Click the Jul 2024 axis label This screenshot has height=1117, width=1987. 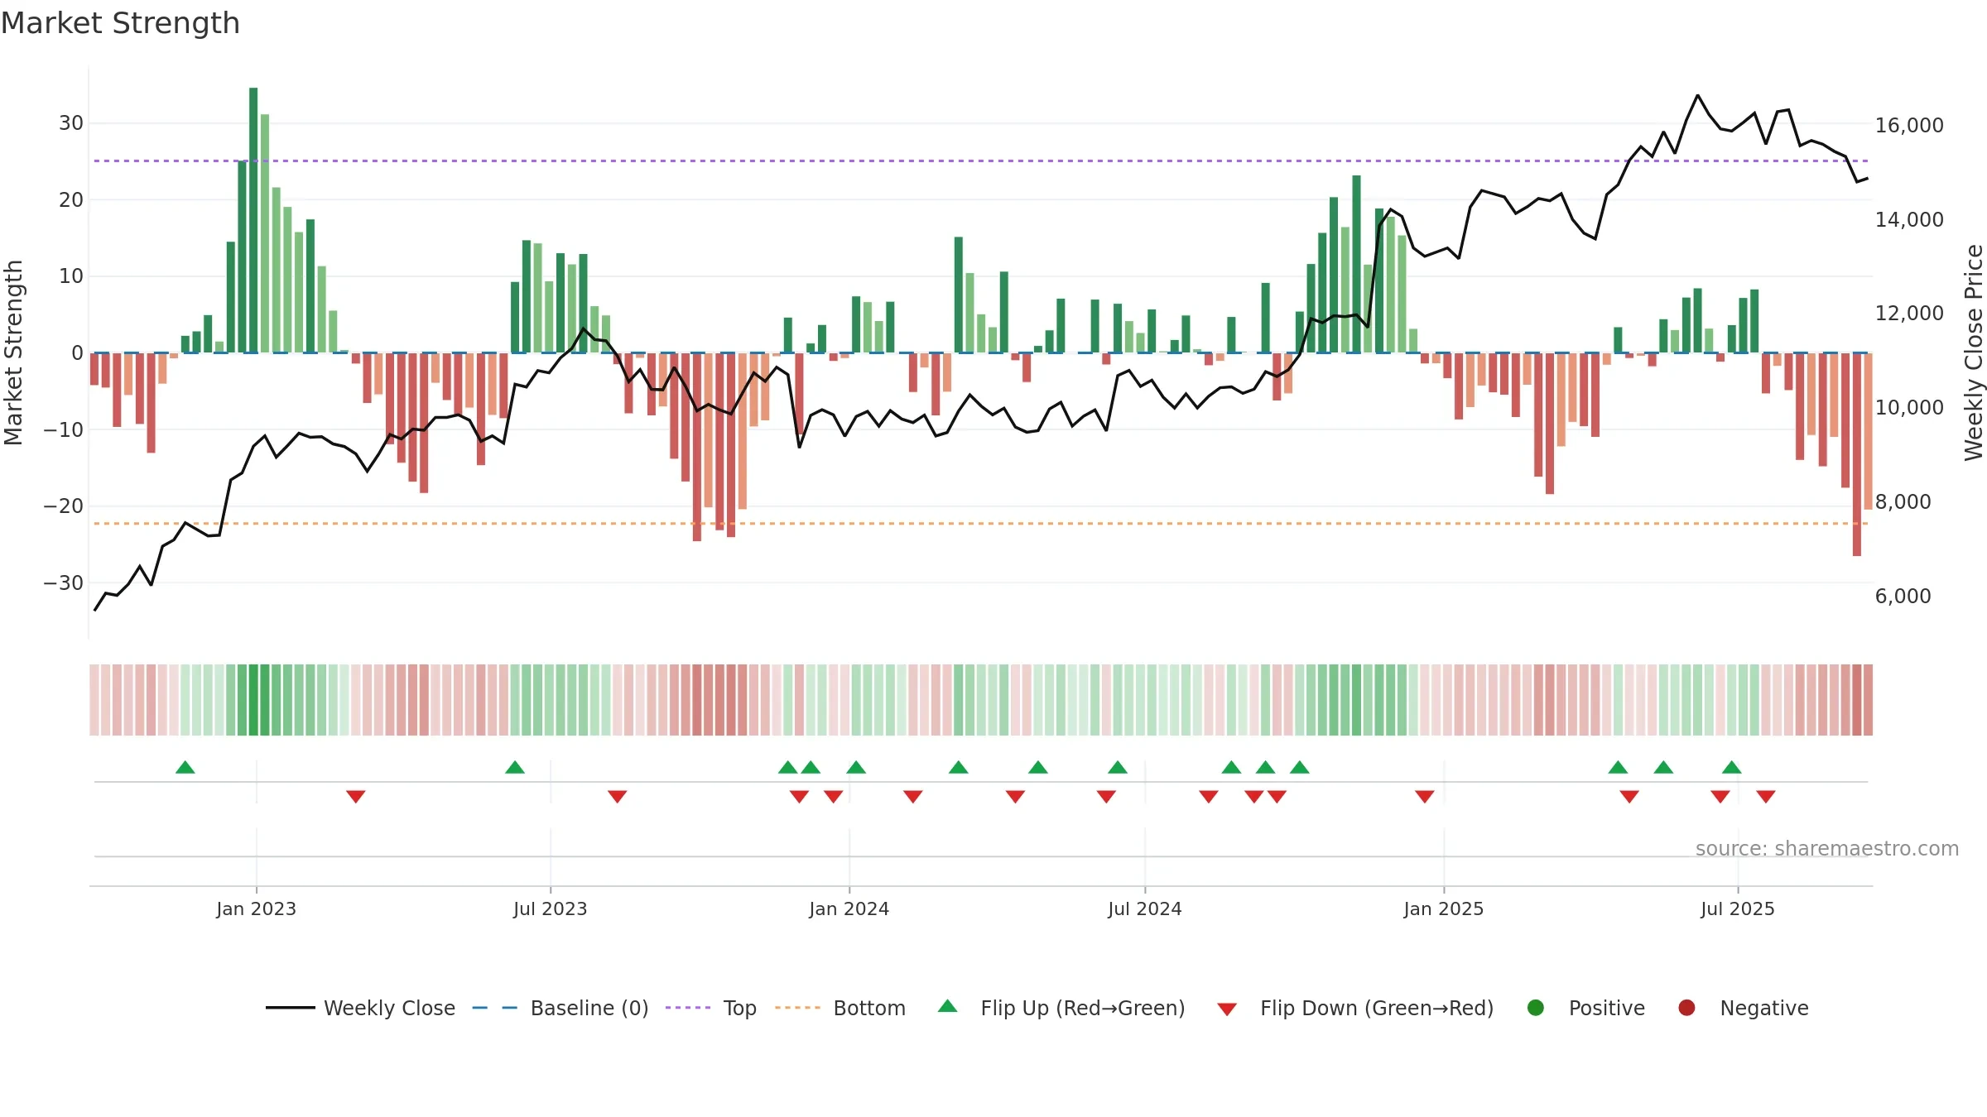pos(1145,908)
